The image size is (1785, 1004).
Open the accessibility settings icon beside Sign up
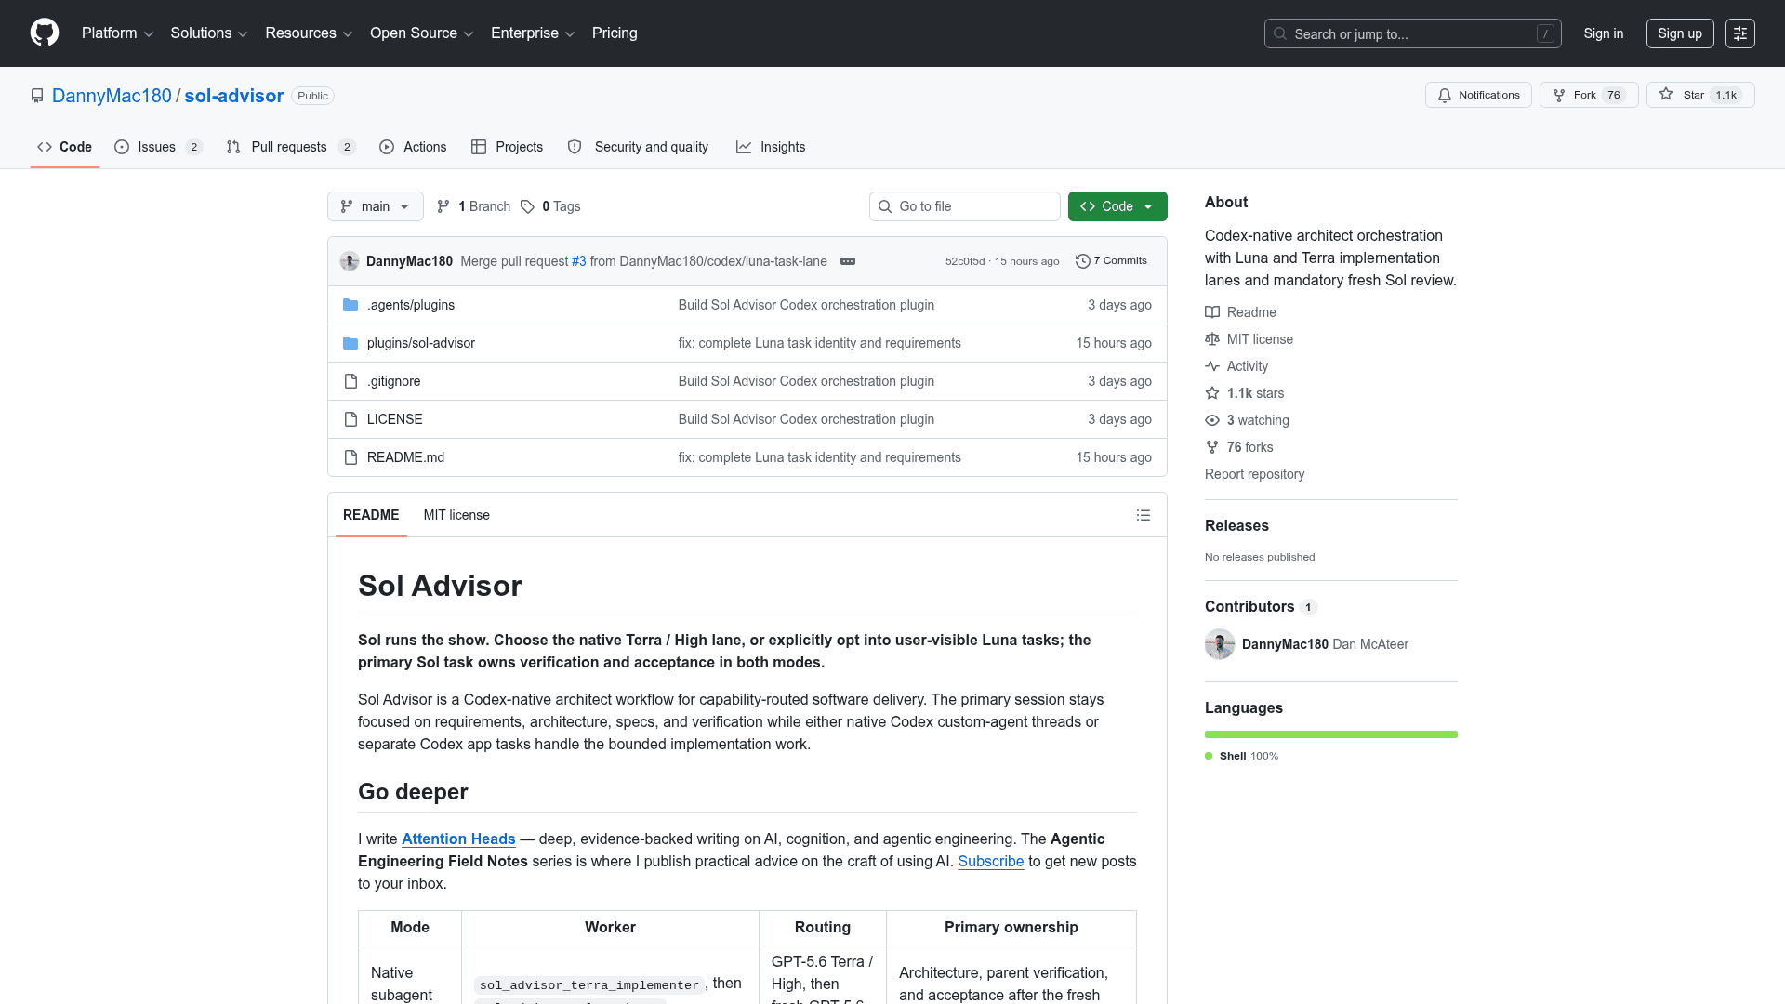pos(1740,33)
